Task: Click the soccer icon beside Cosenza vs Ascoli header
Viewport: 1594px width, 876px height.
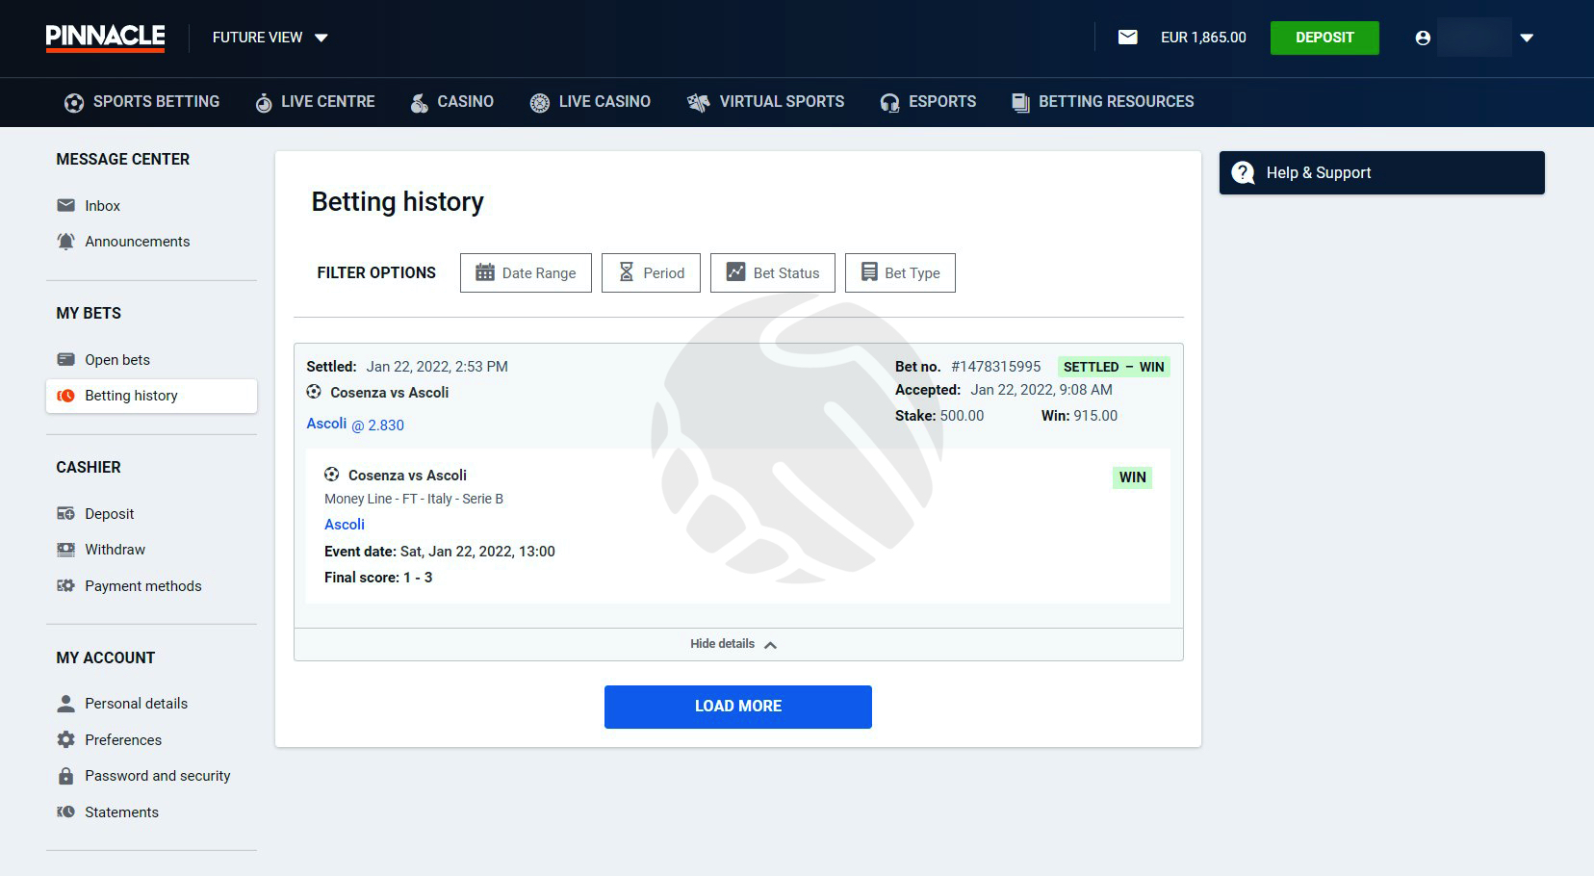Action: click(x=314, y=392)
